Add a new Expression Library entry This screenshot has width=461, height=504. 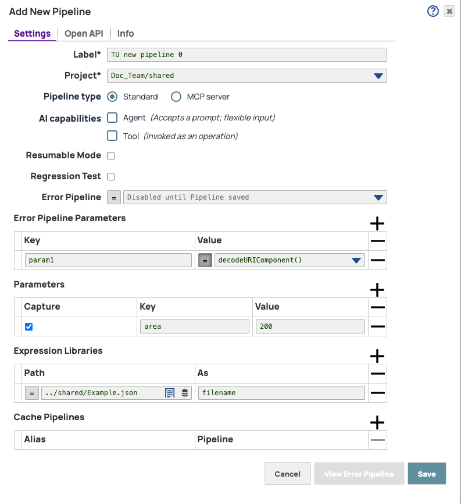(x=377, y=356)
